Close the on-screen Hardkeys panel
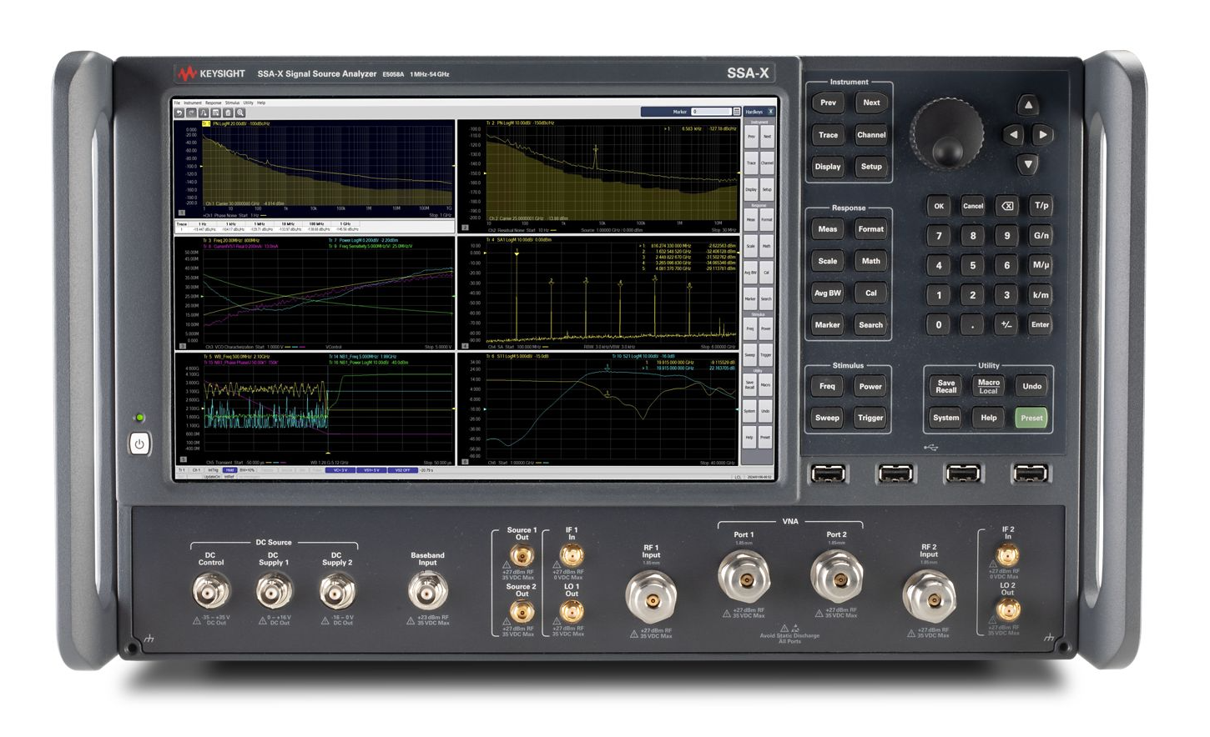This screenshot has height=737, width=1210. tap(770, 112)
